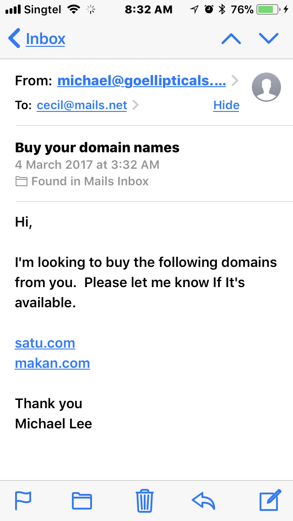
Task: Delete email with trash icon
Action: 144,500
